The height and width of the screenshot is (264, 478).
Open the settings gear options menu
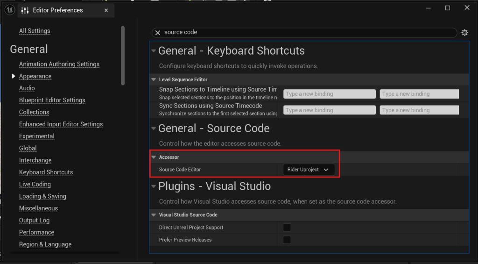464,33
